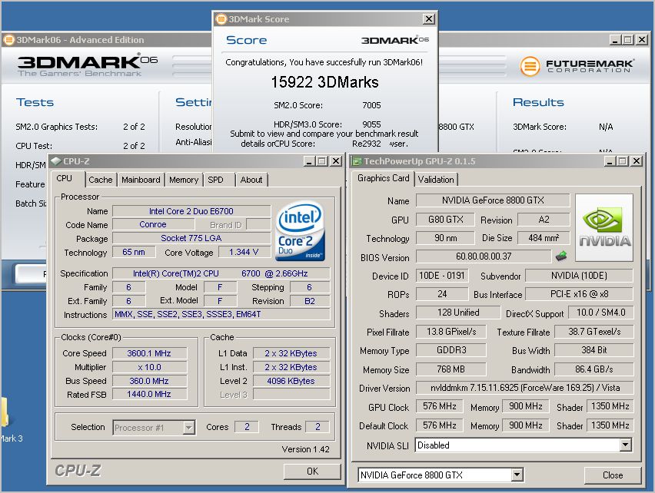
Task: Click the BIOS save chip icon in GPU-Z
Action: [561, 256]
